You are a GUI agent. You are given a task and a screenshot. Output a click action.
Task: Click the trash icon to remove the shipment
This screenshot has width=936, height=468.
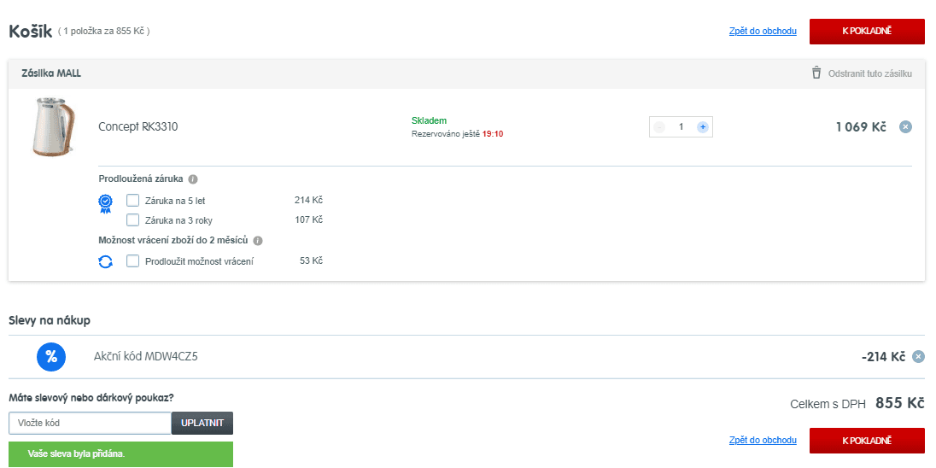(816, 73)
